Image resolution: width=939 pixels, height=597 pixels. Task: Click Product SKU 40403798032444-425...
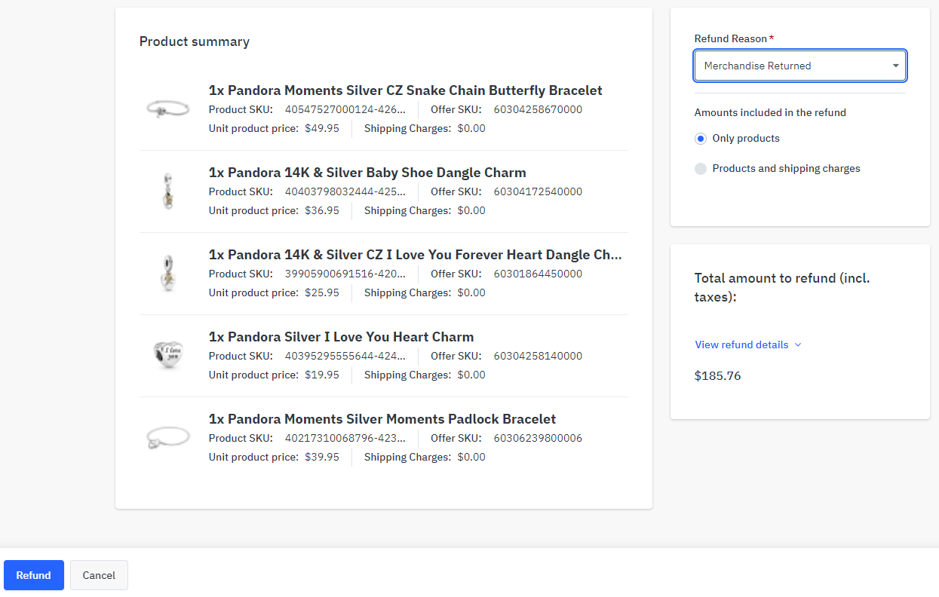(x=345, y=191)
